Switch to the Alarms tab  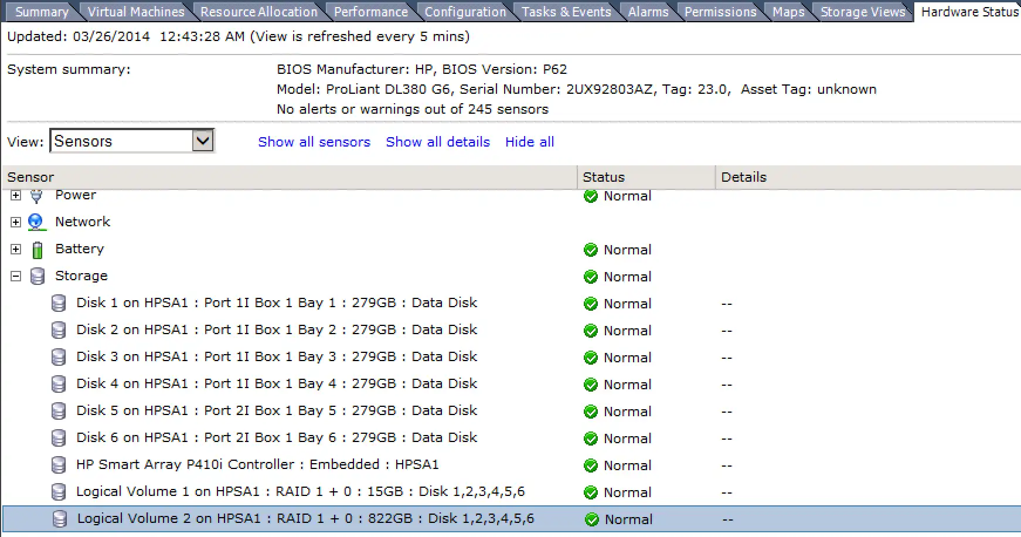[648, 12]
